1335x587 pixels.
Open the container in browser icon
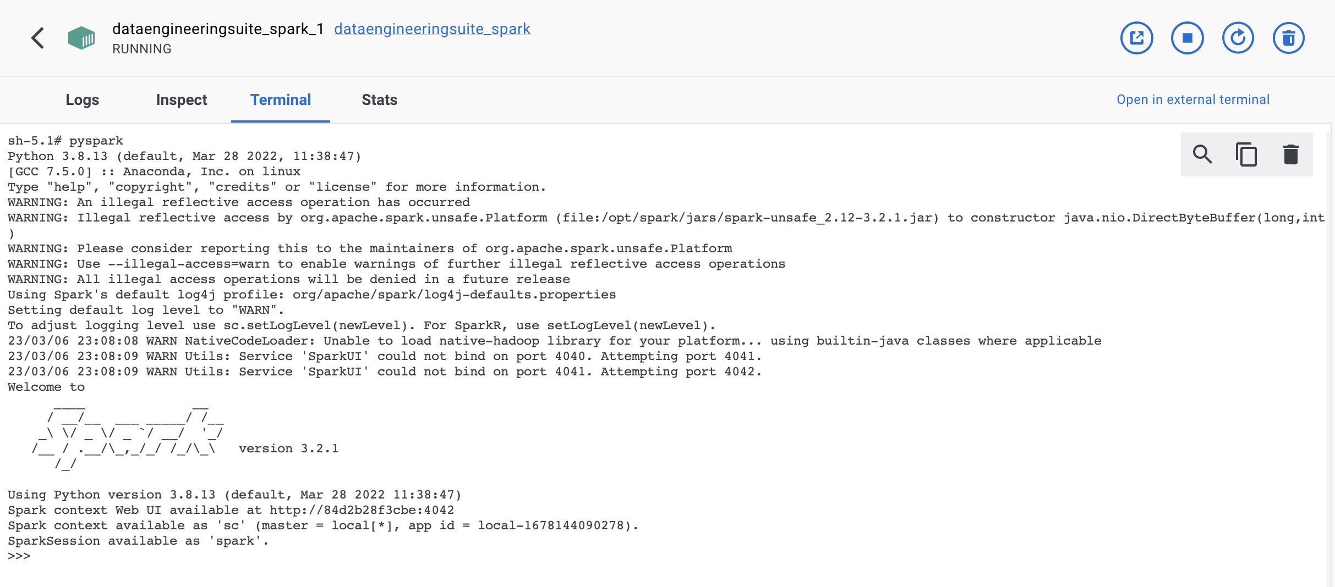(x=1136, y=38)
